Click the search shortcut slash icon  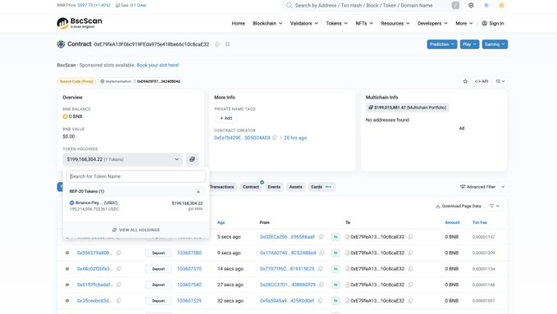point(455,5)
